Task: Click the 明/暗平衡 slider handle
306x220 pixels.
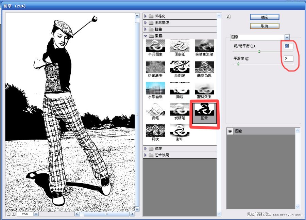Action: 259,52
